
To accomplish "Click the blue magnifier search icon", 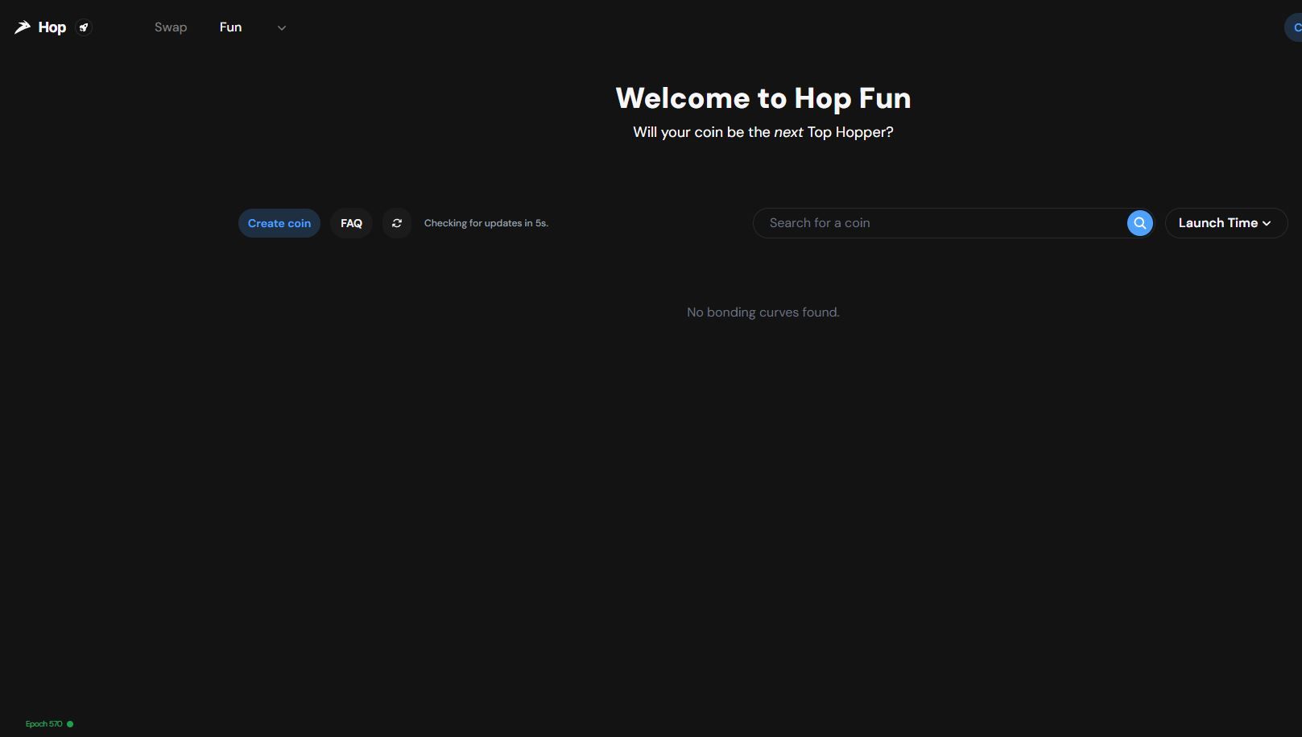I will tap(1139, 223).
